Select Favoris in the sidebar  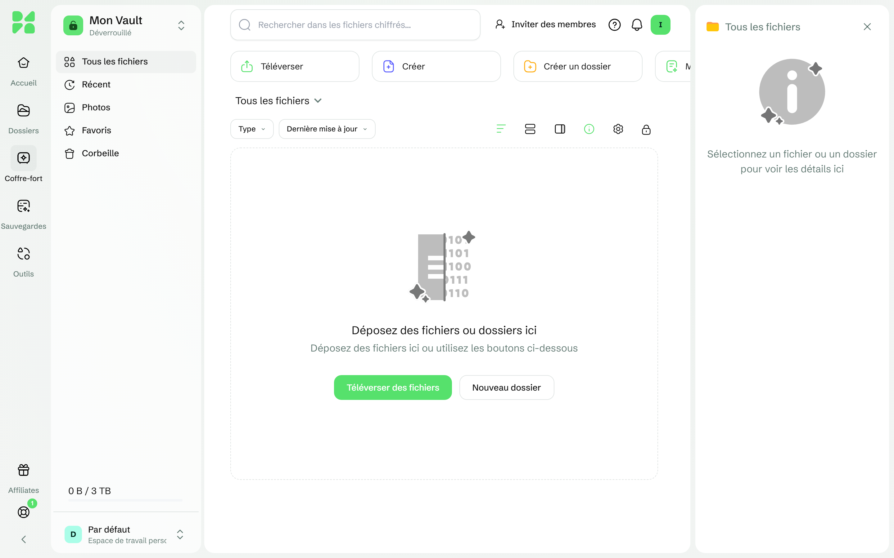coord(126,130)
